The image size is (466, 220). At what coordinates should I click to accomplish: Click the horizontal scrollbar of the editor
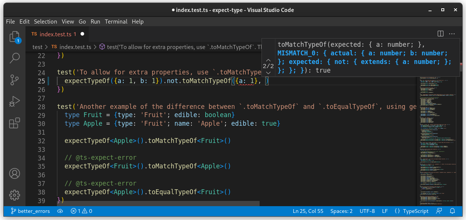point(158,204)
